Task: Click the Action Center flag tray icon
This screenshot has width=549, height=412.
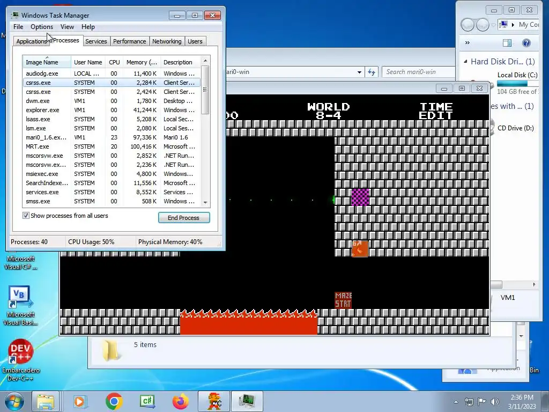Action: (482, 401)
